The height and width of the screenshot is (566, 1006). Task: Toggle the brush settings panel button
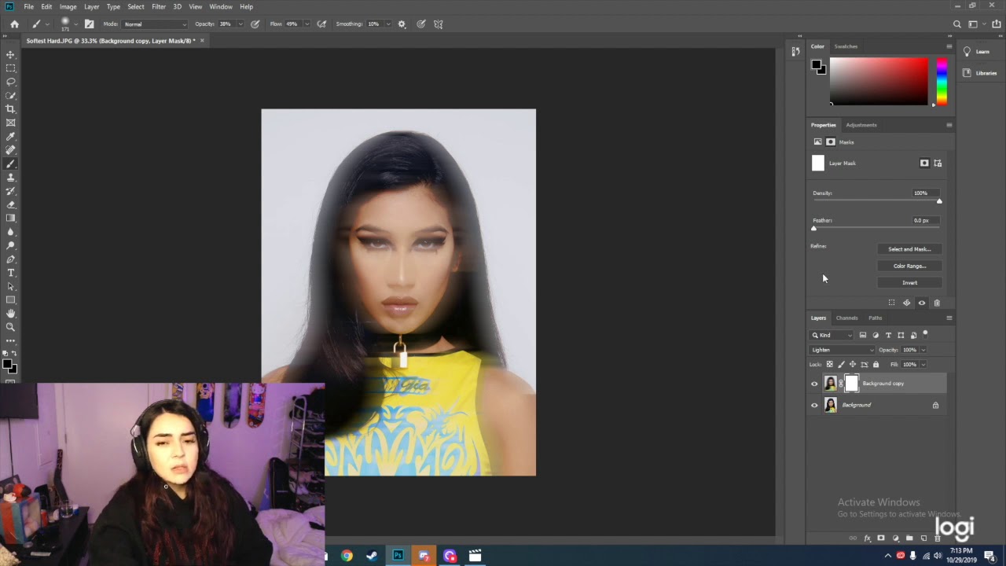click(89, 24)
